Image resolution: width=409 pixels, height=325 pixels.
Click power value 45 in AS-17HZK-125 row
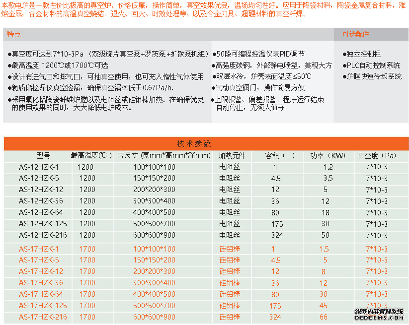click(x=324, y=306)
